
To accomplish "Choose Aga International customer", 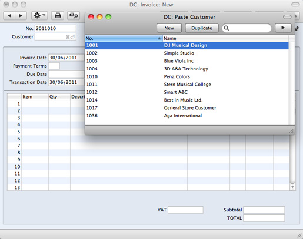I will click(x=187, y=116).
